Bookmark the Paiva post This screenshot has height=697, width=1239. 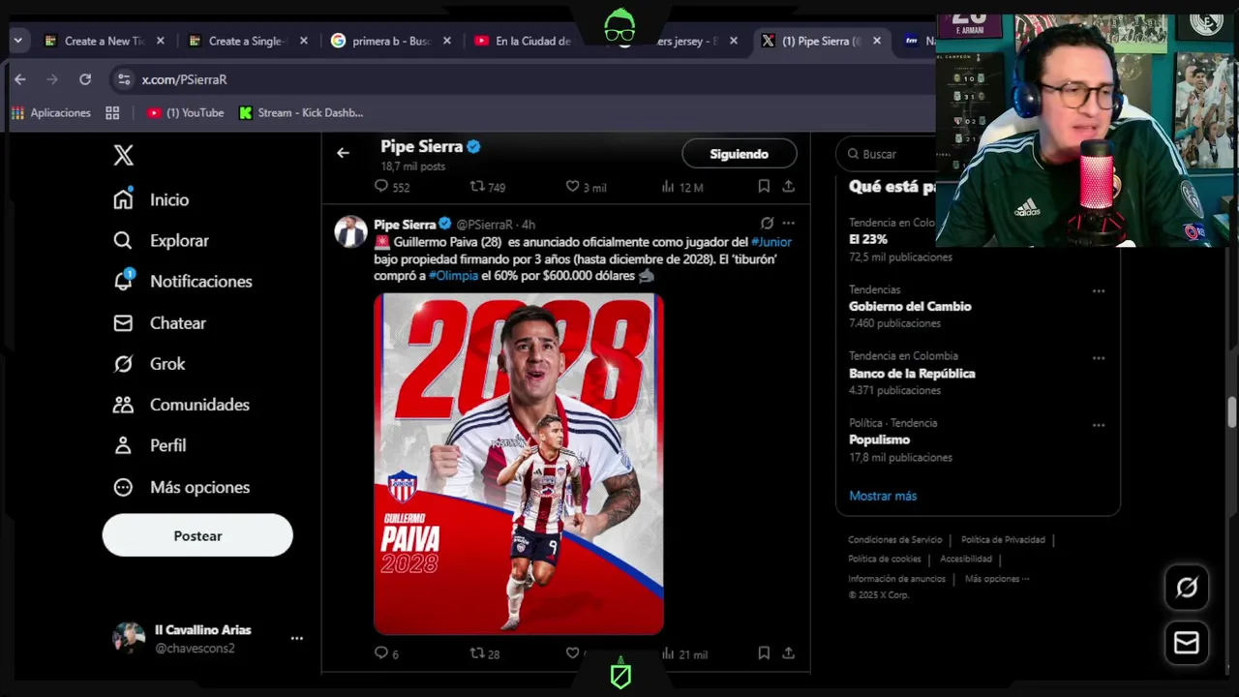coord(764,653)
